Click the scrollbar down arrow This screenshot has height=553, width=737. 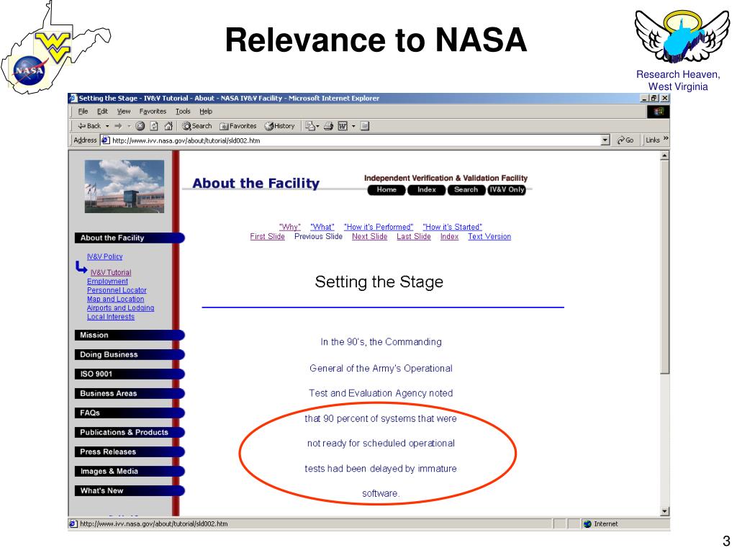[x=664, y=511]
